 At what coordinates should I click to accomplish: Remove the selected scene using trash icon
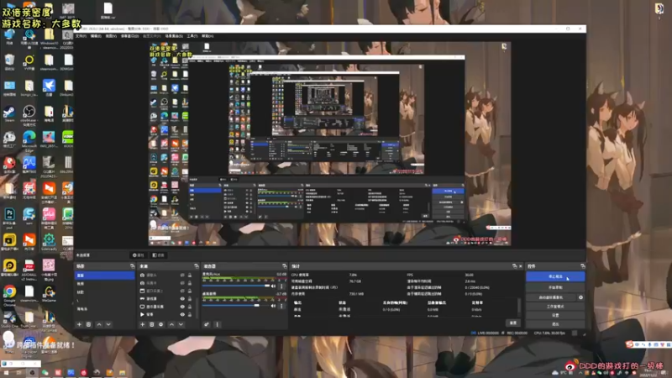point(89,324)
